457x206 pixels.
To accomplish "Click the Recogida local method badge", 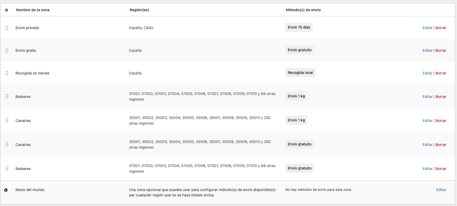I will tap(300, 73).
